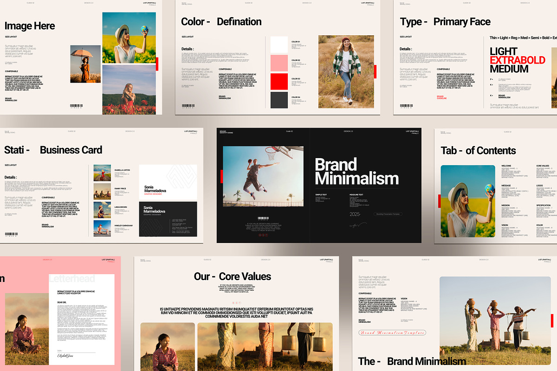Click the Color - Defination heading
Image resolution: width=557 pixels, height=371 pixels.
point(221,22)
